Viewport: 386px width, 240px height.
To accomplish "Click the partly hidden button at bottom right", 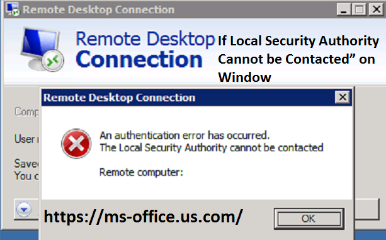I will point(367,209).
